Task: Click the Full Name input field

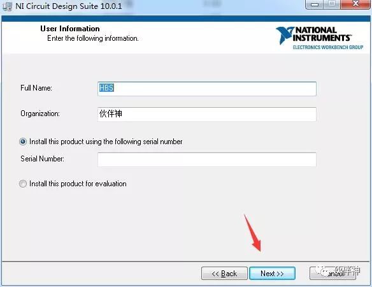Action: pos(207,89)
